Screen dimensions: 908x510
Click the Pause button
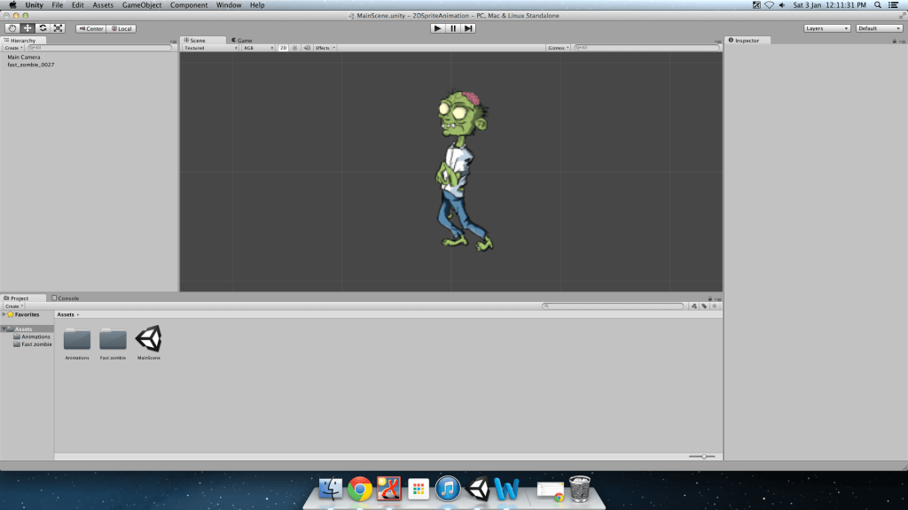pyautogui.click(x=453, y=28)
